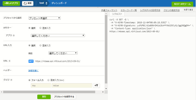Click the request pane URL text line

(x=135, y=32)
